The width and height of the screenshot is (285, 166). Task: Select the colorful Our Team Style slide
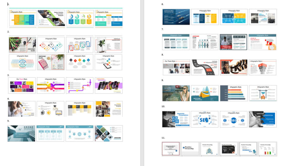click(x=22, y=86)
